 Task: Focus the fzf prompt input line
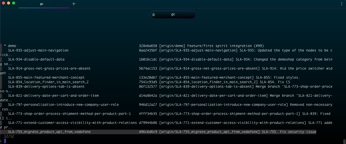tap(173, 141)
